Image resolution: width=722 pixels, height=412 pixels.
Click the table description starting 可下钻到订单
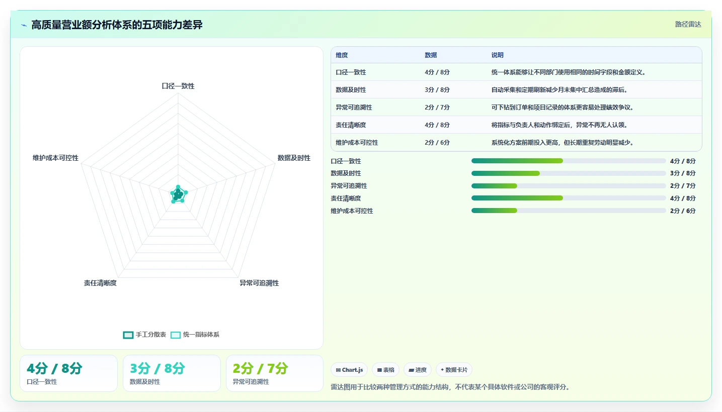click(563, 108)
